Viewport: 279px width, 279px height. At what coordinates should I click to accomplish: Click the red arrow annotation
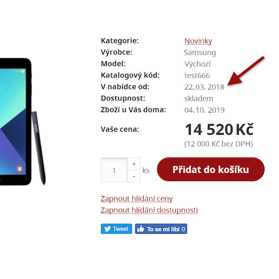246,71
